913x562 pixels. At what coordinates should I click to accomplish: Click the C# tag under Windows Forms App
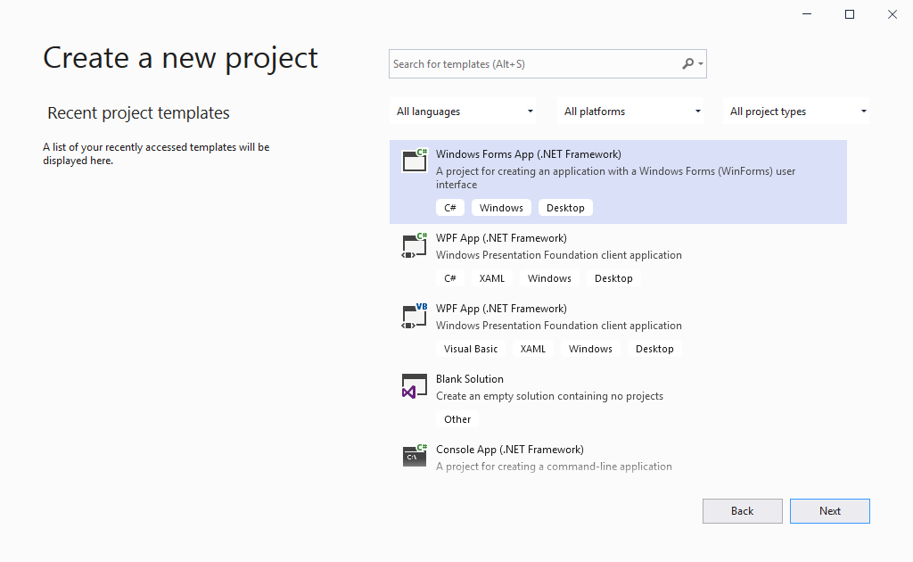450,208
